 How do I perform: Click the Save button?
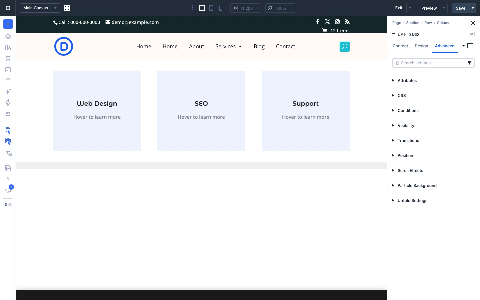pos(460,8)
